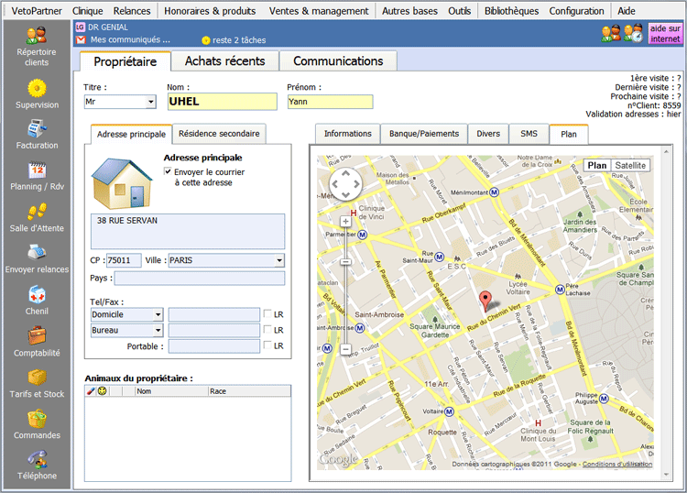
Task: Open the Honoraires & produits menu
Action: click(x=208, y=11)
